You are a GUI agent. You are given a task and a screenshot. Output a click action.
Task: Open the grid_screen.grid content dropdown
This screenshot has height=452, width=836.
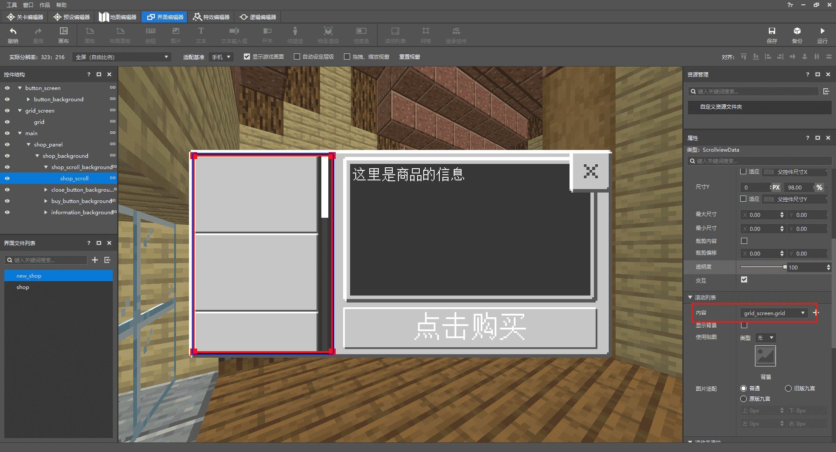coord(774,313)
